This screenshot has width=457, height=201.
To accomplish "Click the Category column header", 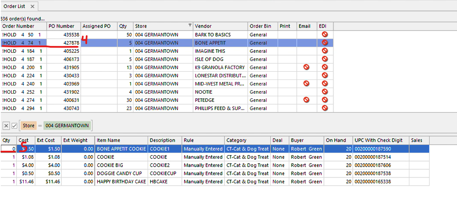I will point(248,140).
